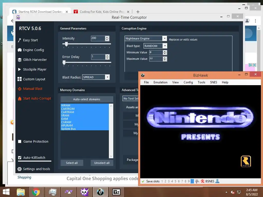Open Blast type RANDOM dropdown

(x=165, y=46)
